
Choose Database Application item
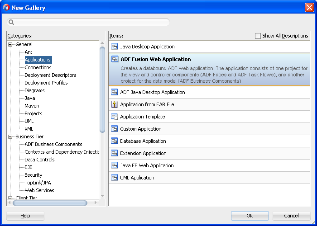click(209, 141)
